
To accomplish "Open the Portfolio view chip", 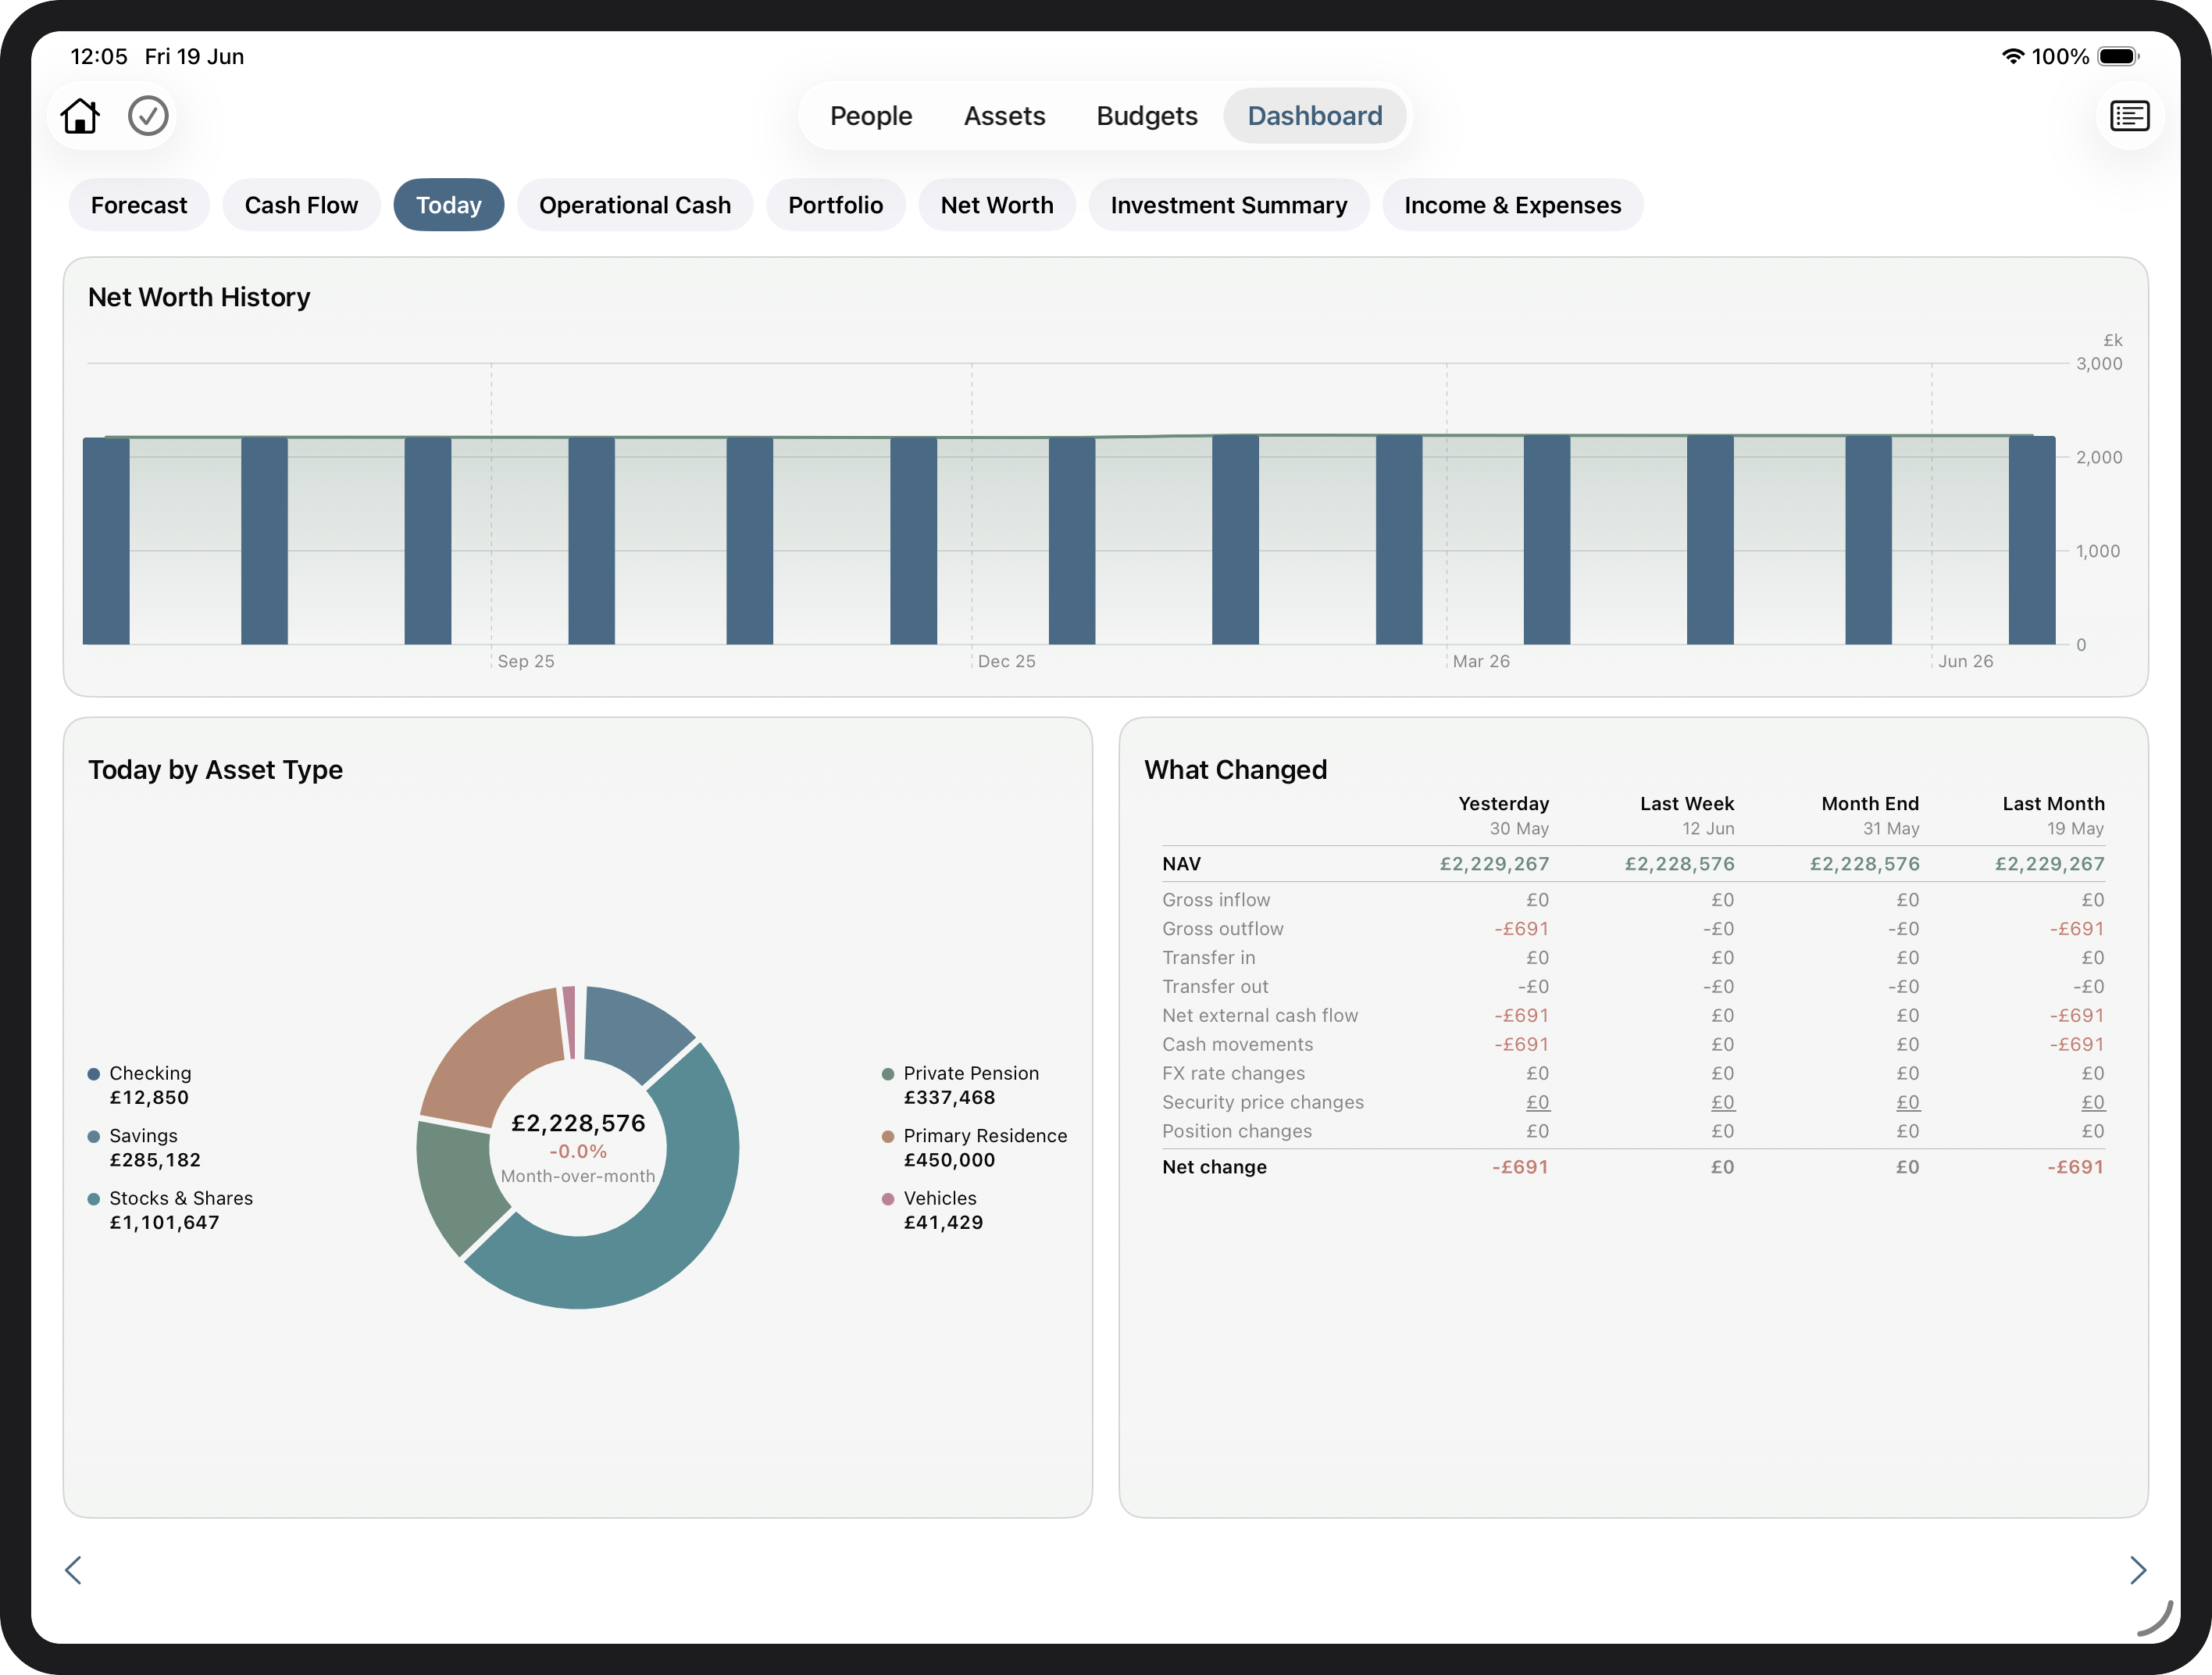I will click(x=835, y=205).
